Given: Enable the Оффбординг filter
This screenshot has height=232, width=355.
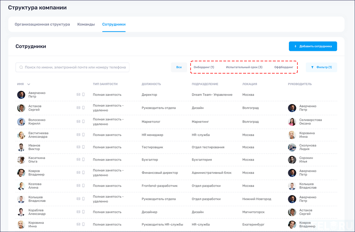Looking at the screenshot, I should point(283,67).
